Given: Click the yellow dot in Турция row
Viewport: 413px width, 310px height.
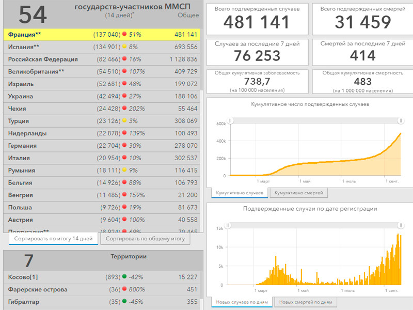Looking at the screenshot, I should tap(124, 121).
